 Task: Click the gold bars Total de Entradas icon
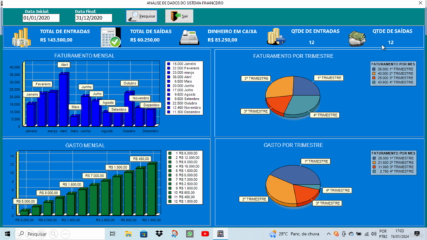click(21, 37)
